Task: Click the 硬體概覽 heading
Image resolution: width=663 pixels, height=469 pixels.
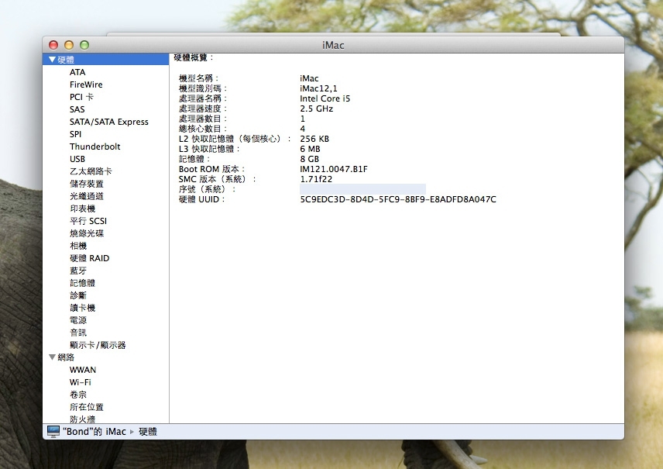Action: click(194, 57)
